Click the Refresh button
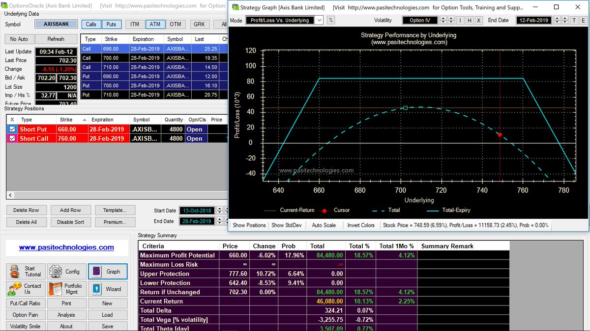This screenshot has width=590, height=331. (56, 39)
